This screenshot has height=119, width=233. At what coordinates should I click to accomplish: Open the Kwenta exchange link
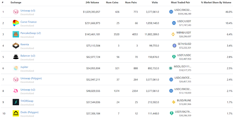[25, 44]
